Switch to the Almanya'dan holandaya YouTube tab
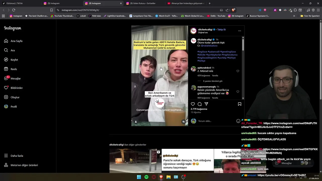 tap(186, 3)
